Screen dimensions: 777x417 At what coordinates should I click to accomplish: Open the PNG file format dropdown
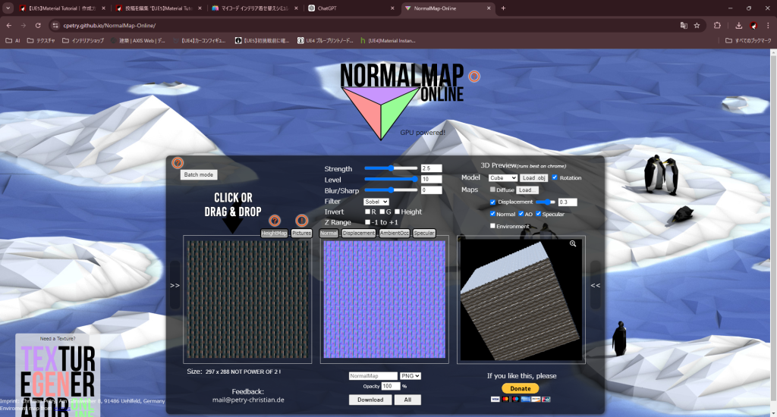411,376
